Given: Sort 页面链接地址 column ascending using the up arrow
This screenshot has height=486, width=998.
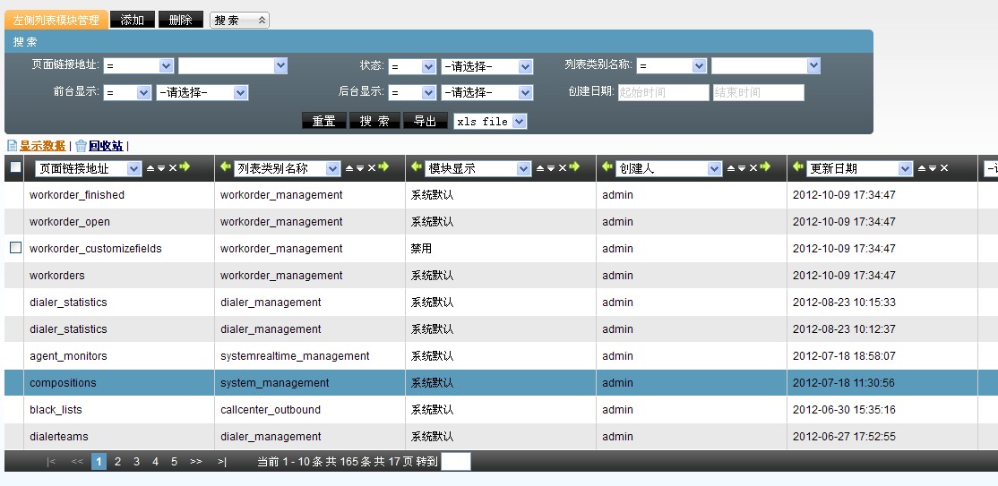Looking at the screenshot, I should pyautogui.click(x=150, y=168).
